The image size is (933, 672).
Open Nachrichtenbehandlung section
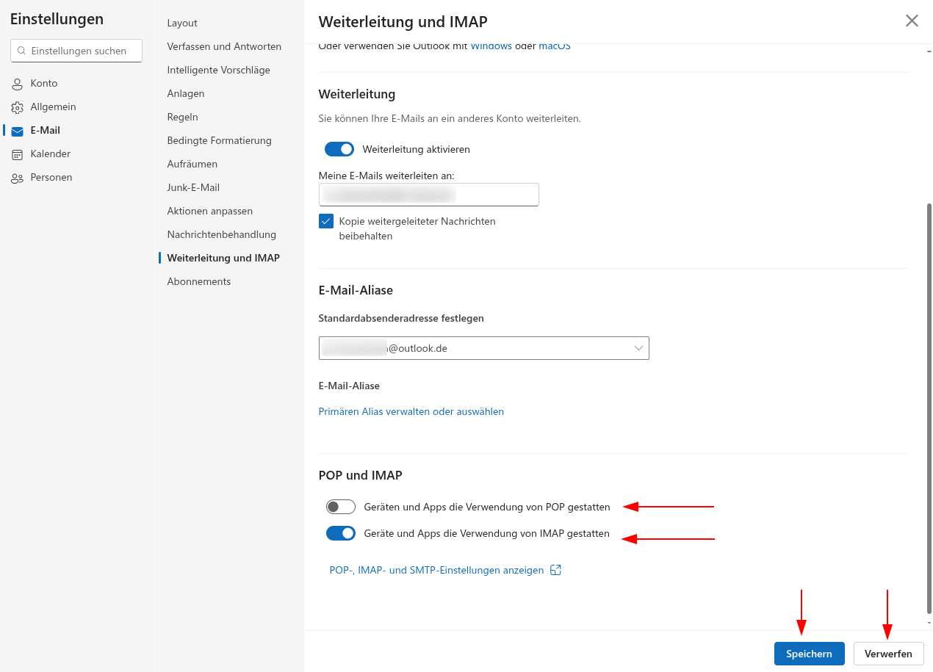click(x=221, y=234)
